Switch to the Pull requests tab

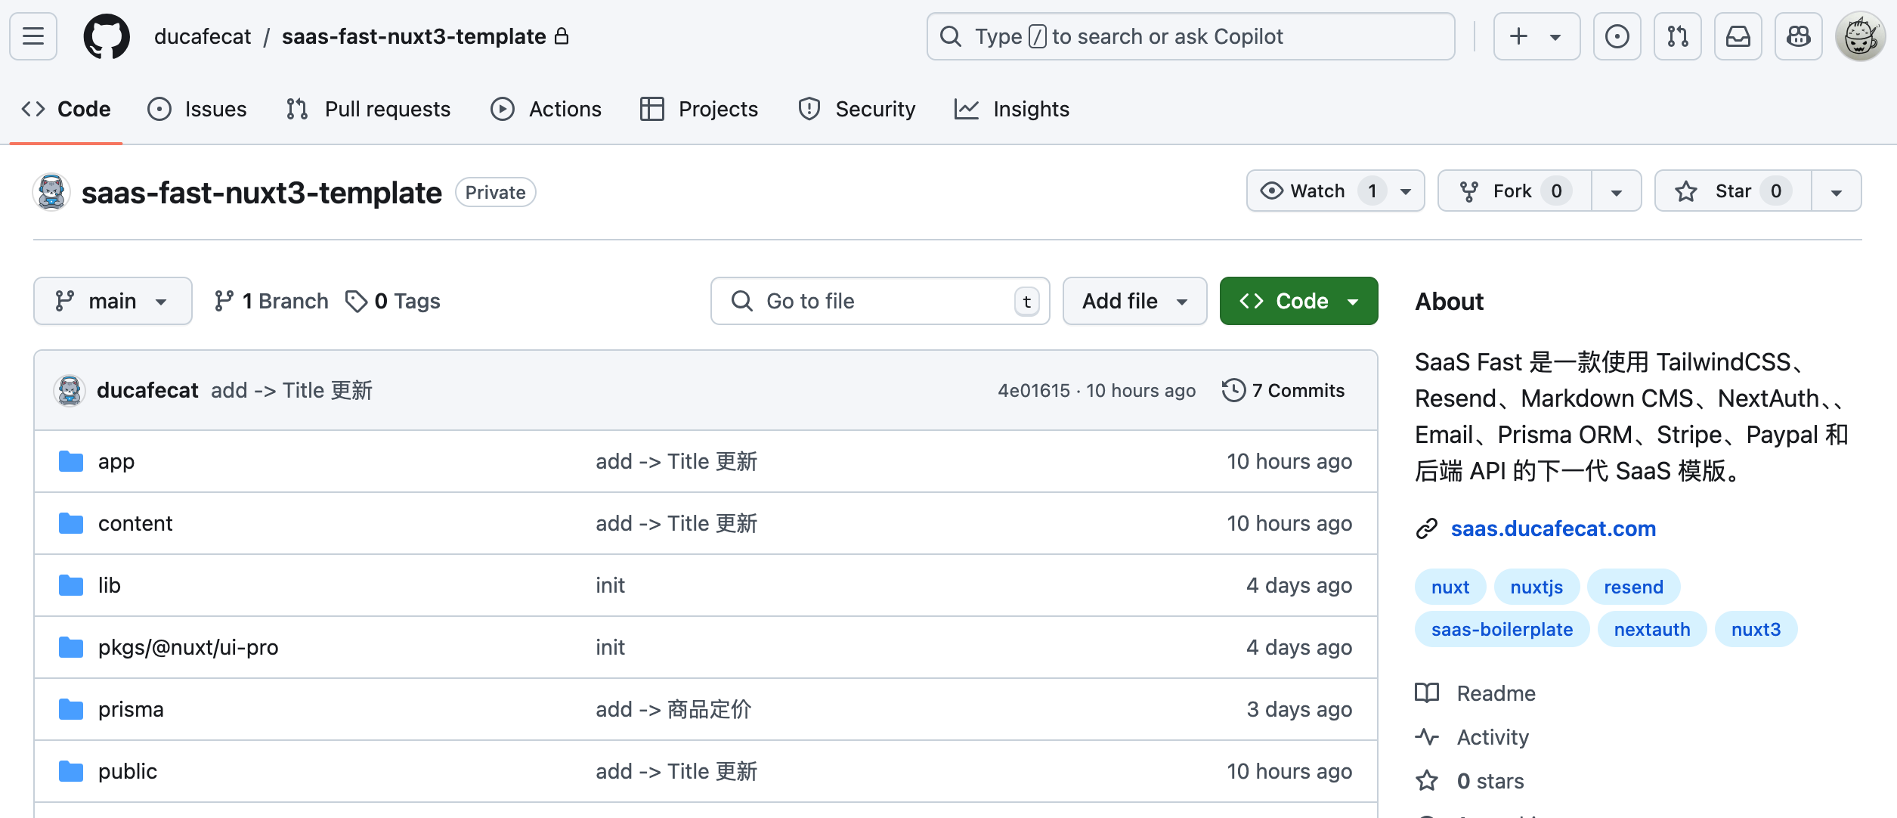click(x=368, y=109)
